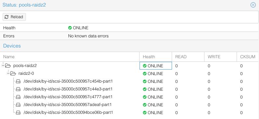Click the refresh icon inside Reload button
Image resolution: width=259 pixels, height=119 pixels.
(x=6, y=17)
